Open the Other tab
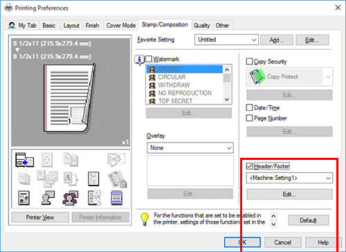 coord(222,26)
